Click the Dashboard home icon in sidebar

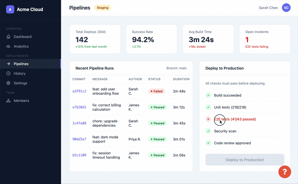(x=8, y=37)
